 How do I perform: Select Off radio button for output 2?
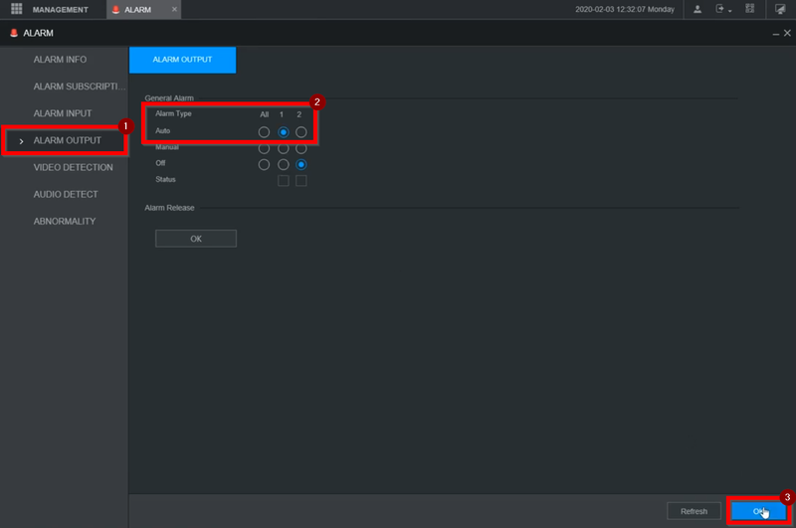click(301, 164)
